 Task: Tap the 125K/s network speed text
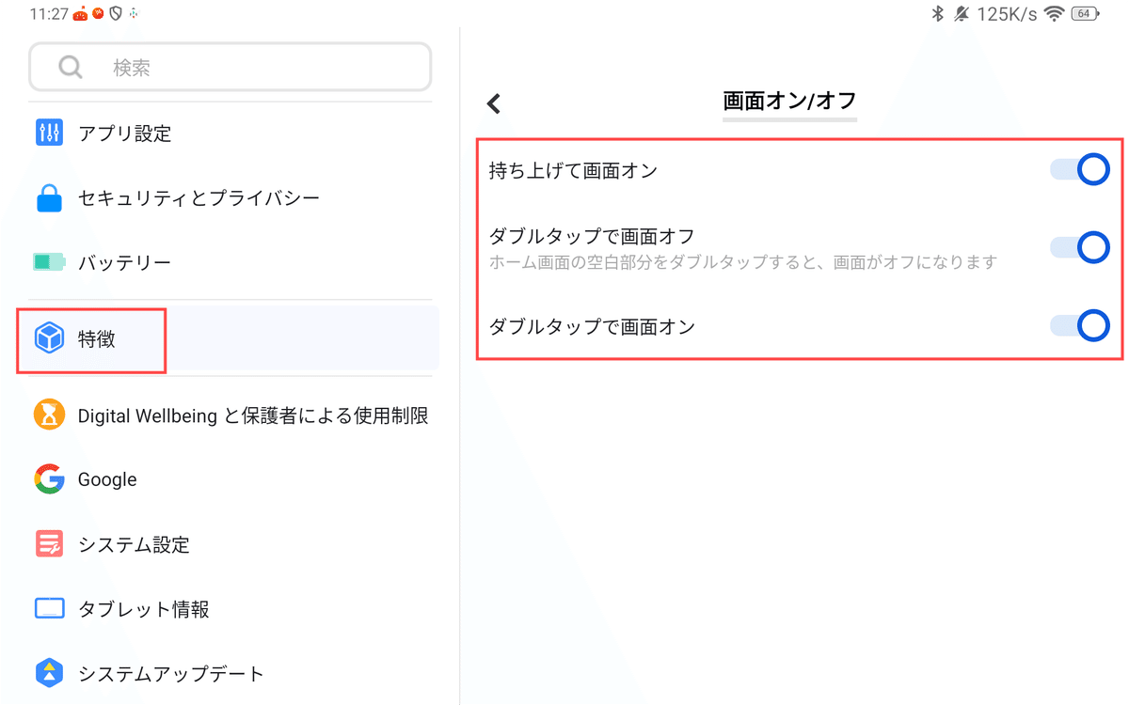1008,14
